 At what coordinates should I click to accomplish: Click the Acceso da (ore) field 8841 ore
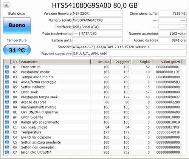coord(172,40)
